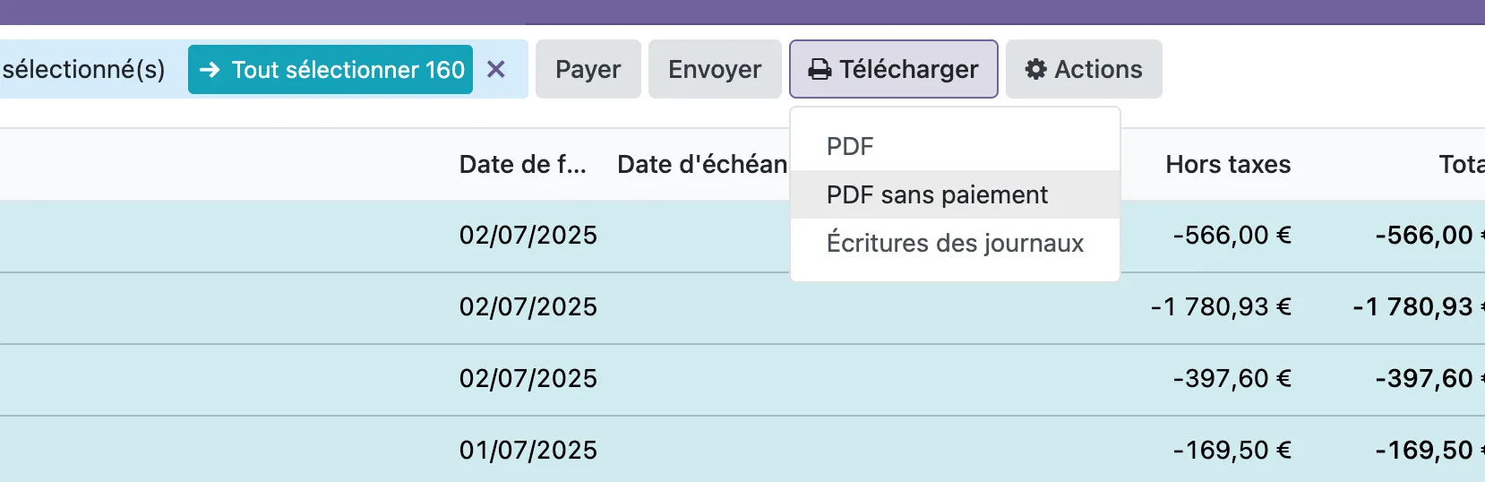The image size is (1485, 482).
Task: Open the row with -566,00 € amount
Action: [742, 236]
